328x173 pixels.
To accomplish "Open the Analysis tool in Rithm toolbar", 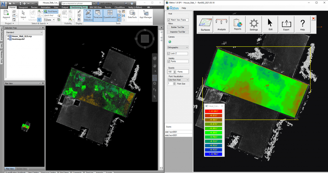I will (x=221, y=24).
